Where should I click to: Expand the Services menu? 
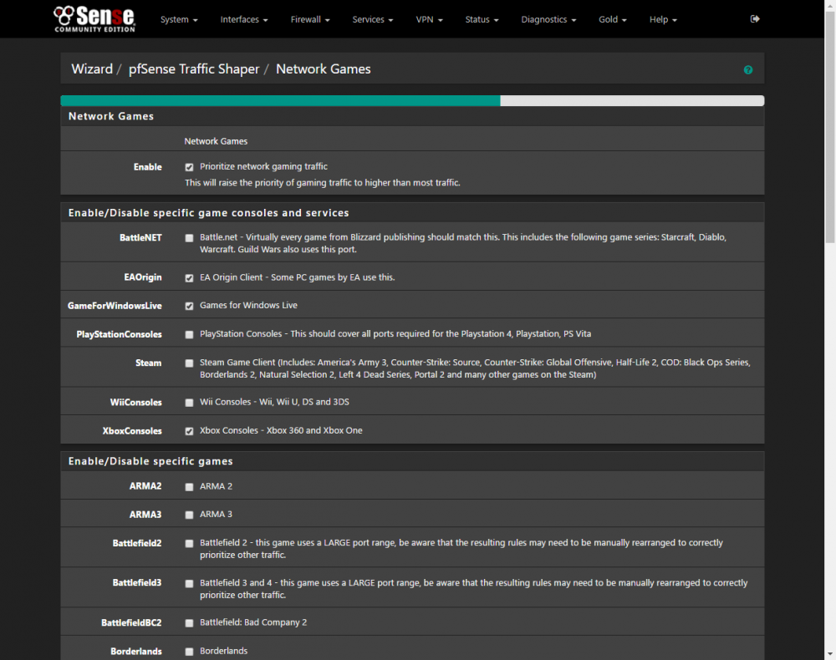point(373,19)
